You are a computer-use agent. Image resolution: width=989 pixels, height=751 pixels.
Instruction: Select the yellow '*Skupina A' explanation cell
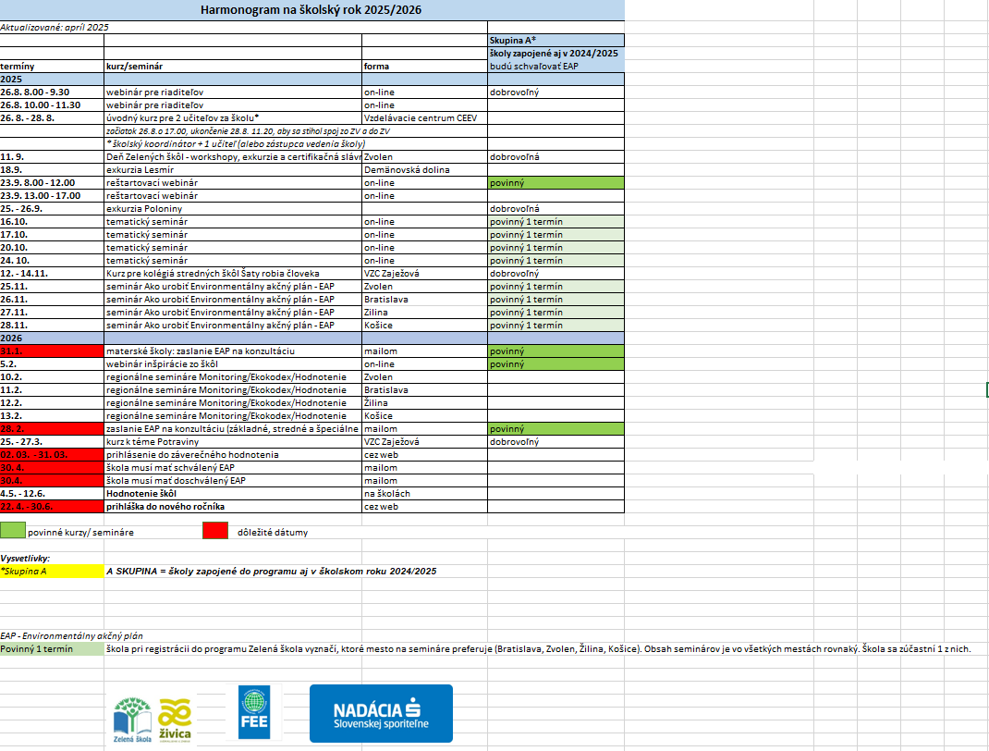[52, 572]
